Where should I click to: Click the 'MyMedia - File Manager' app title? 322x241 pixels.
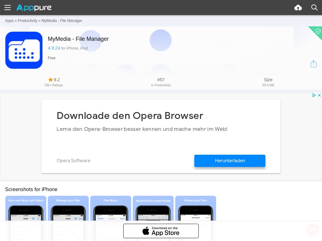coord(78,39)
